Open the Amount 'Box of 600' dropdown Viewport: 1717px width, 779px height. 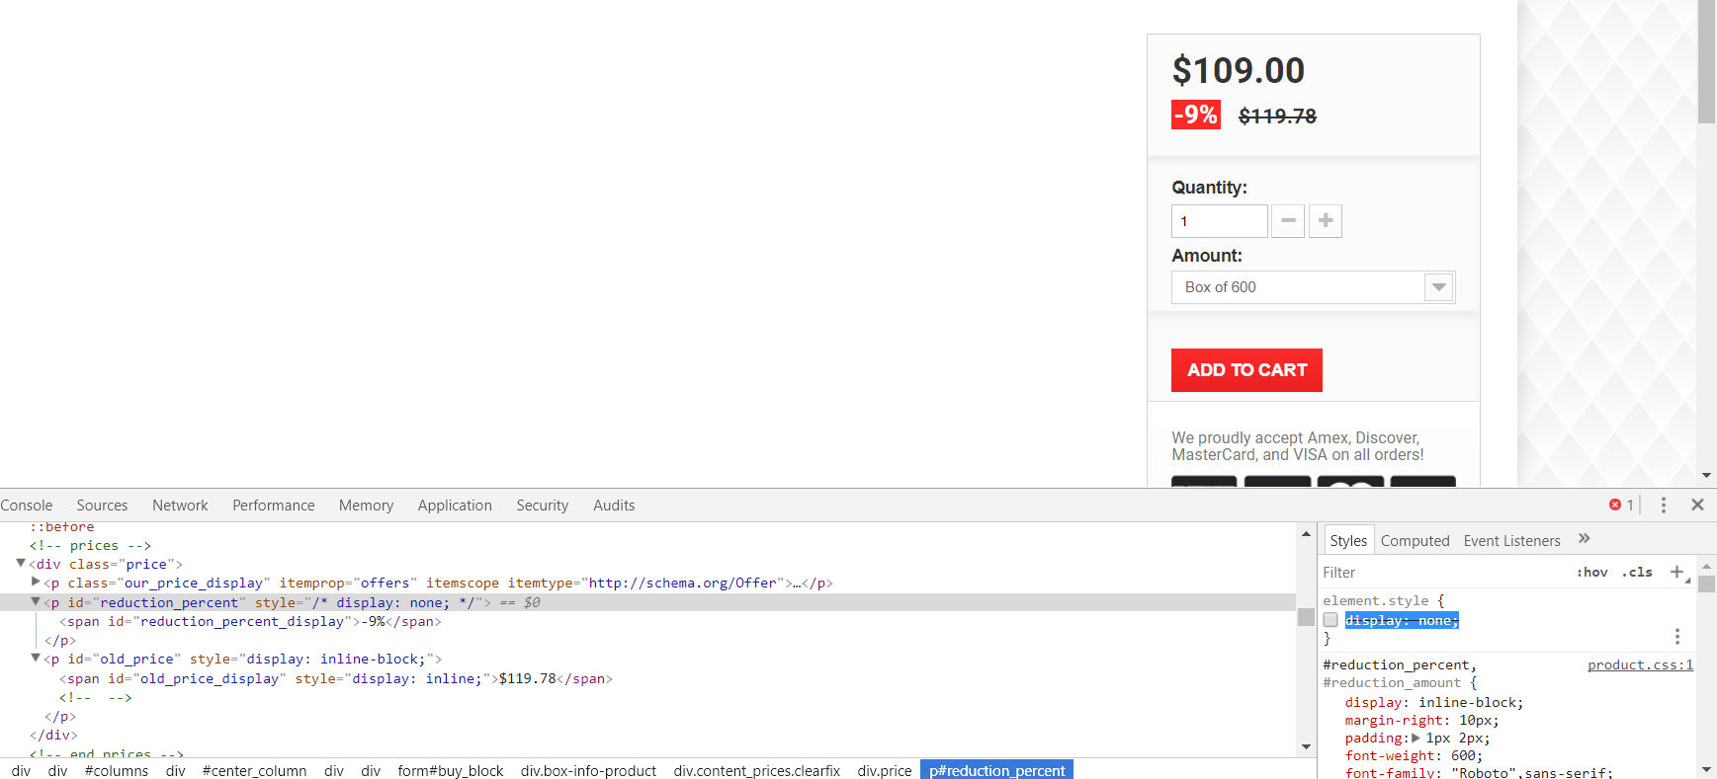pyautogui.click(x=1313, y=287)
